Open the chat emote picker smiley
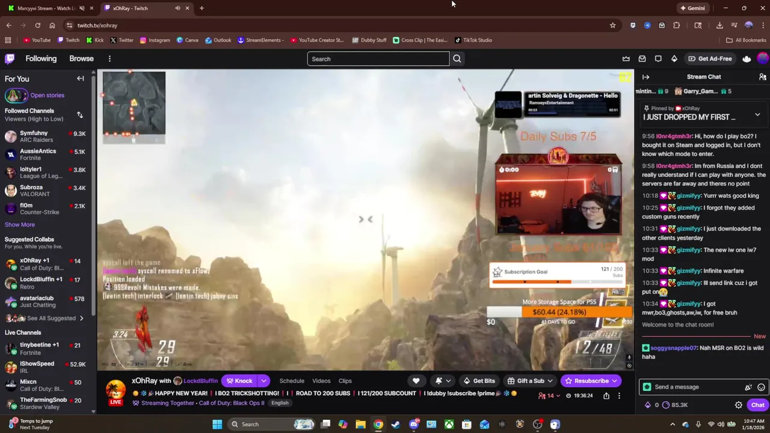The width and height of the screenshot is (770, 433). pos(761,387)
